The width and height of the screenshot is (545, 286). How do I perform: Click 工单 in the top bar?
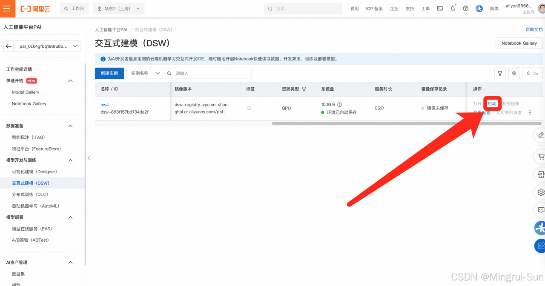425,9
